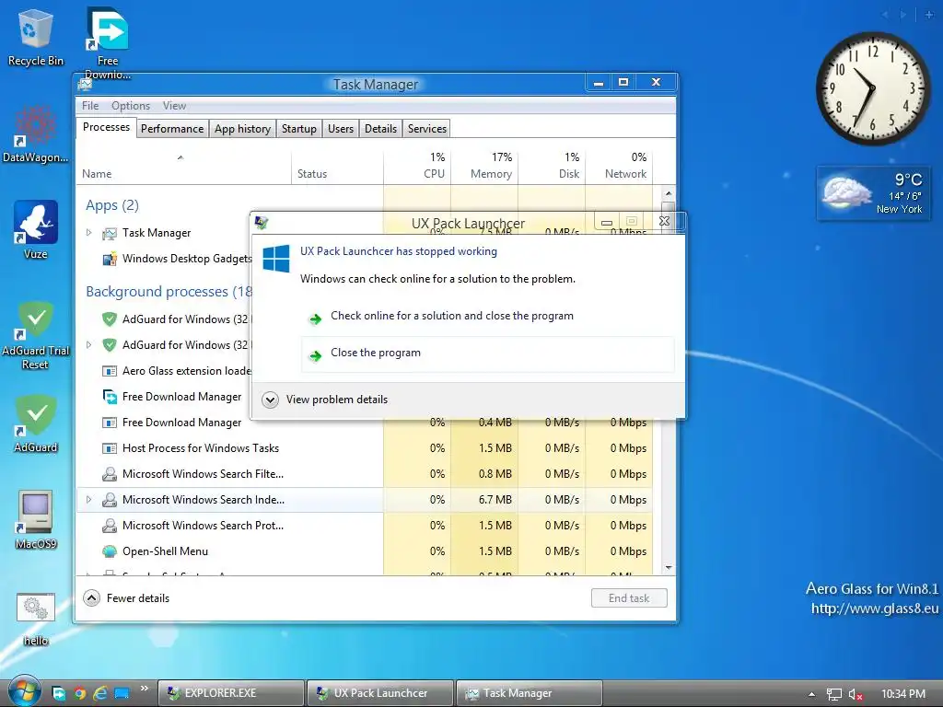Click Show Desktop quick launch icon
The width and height of the screenshot is (943, 707).
coord(122,693)
